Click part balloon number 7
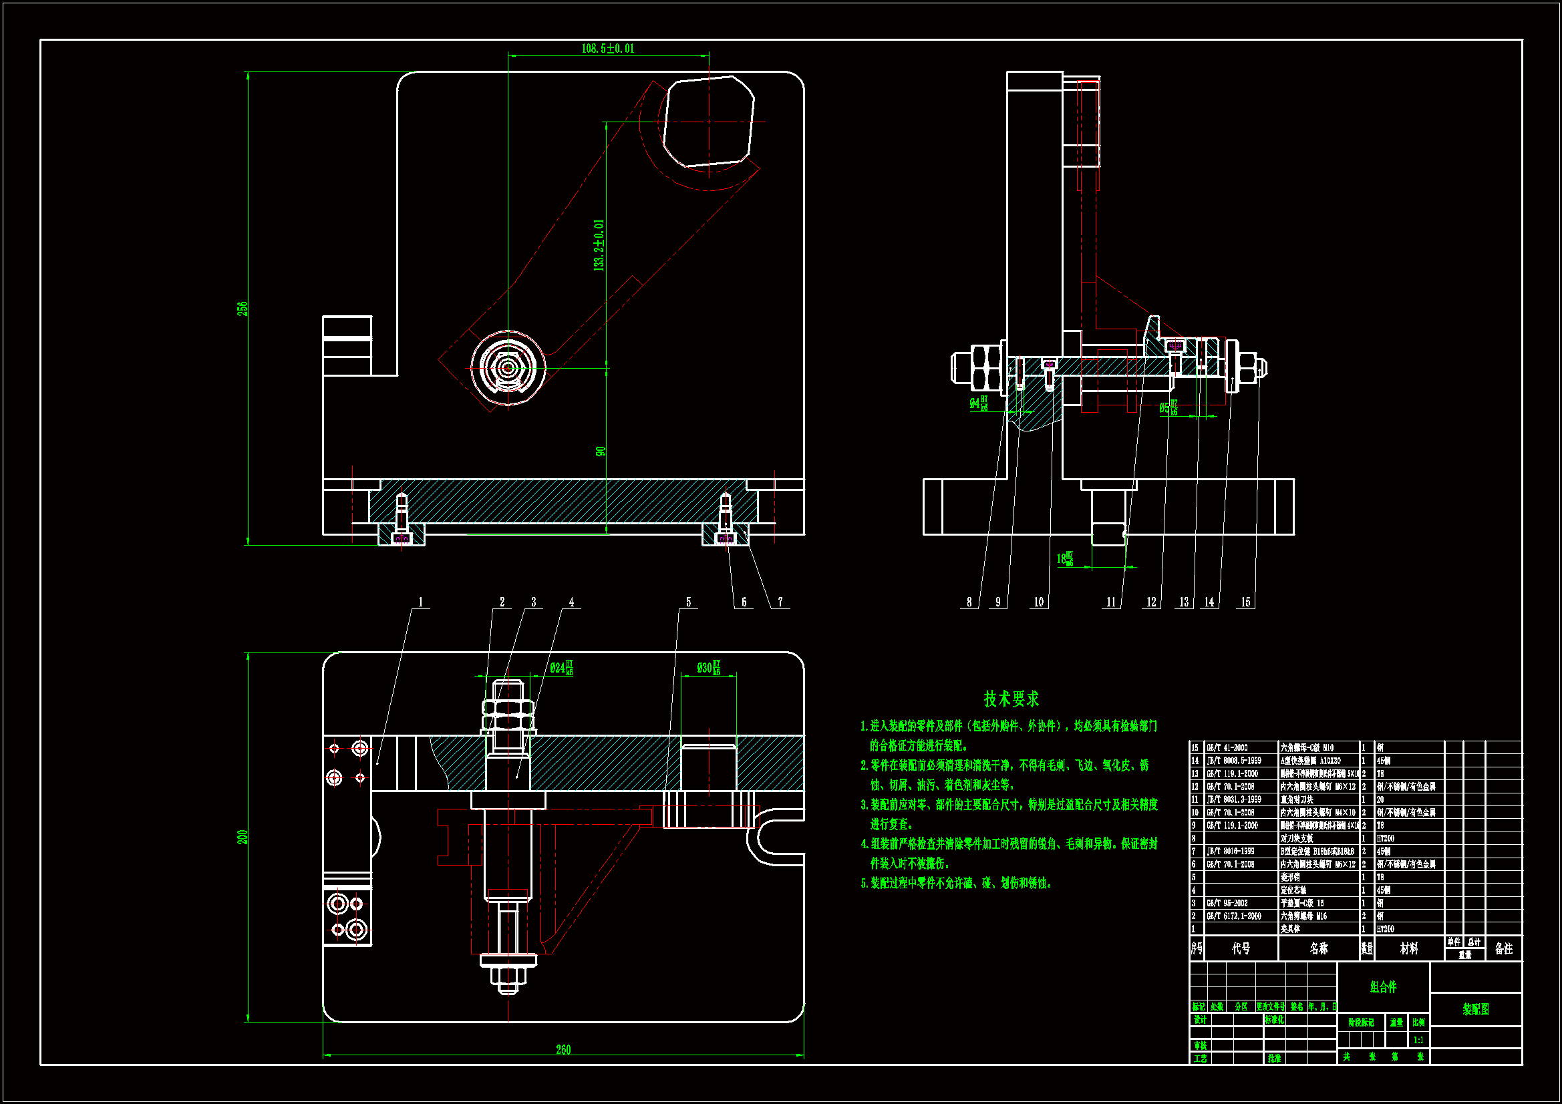Screen dimensions: 1562x1104 pos(780,602)
